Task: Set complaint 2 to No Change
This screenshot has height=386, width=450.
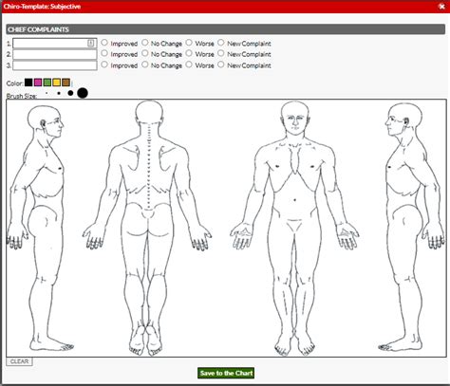Action: click(x=145, y=53)
